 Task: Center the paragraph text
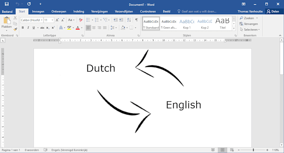(94, 28)
